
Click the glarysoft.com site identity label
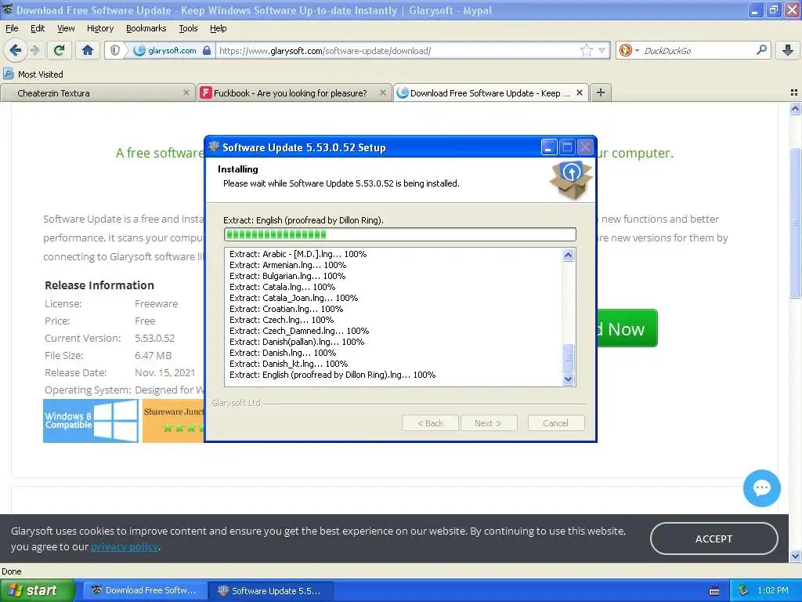[172, 50]
